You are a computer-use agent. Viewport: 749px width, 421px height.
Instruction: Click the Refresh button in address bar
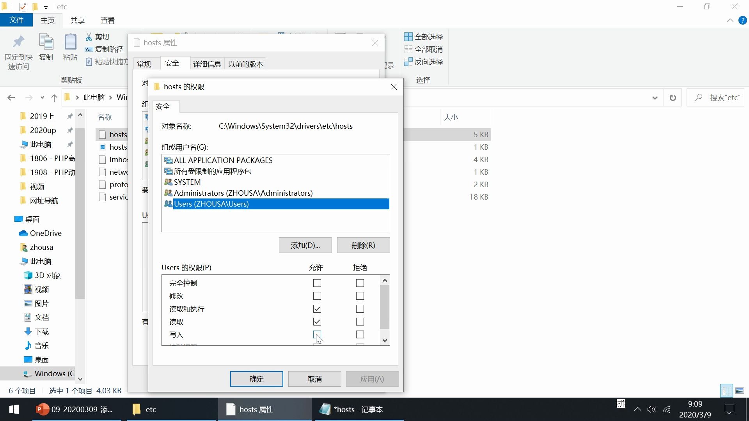click(x=673, y=97)
